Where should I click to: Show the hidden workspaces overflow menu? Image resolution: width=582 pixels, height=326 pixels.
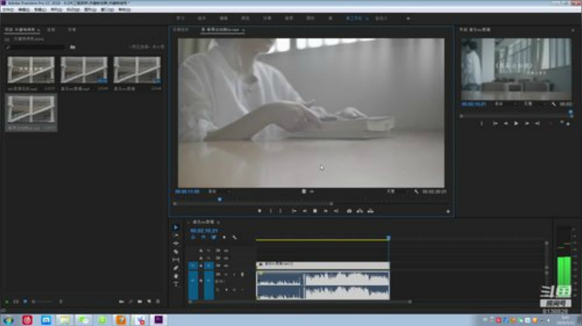pyautogui.click(x=408, y=18)
